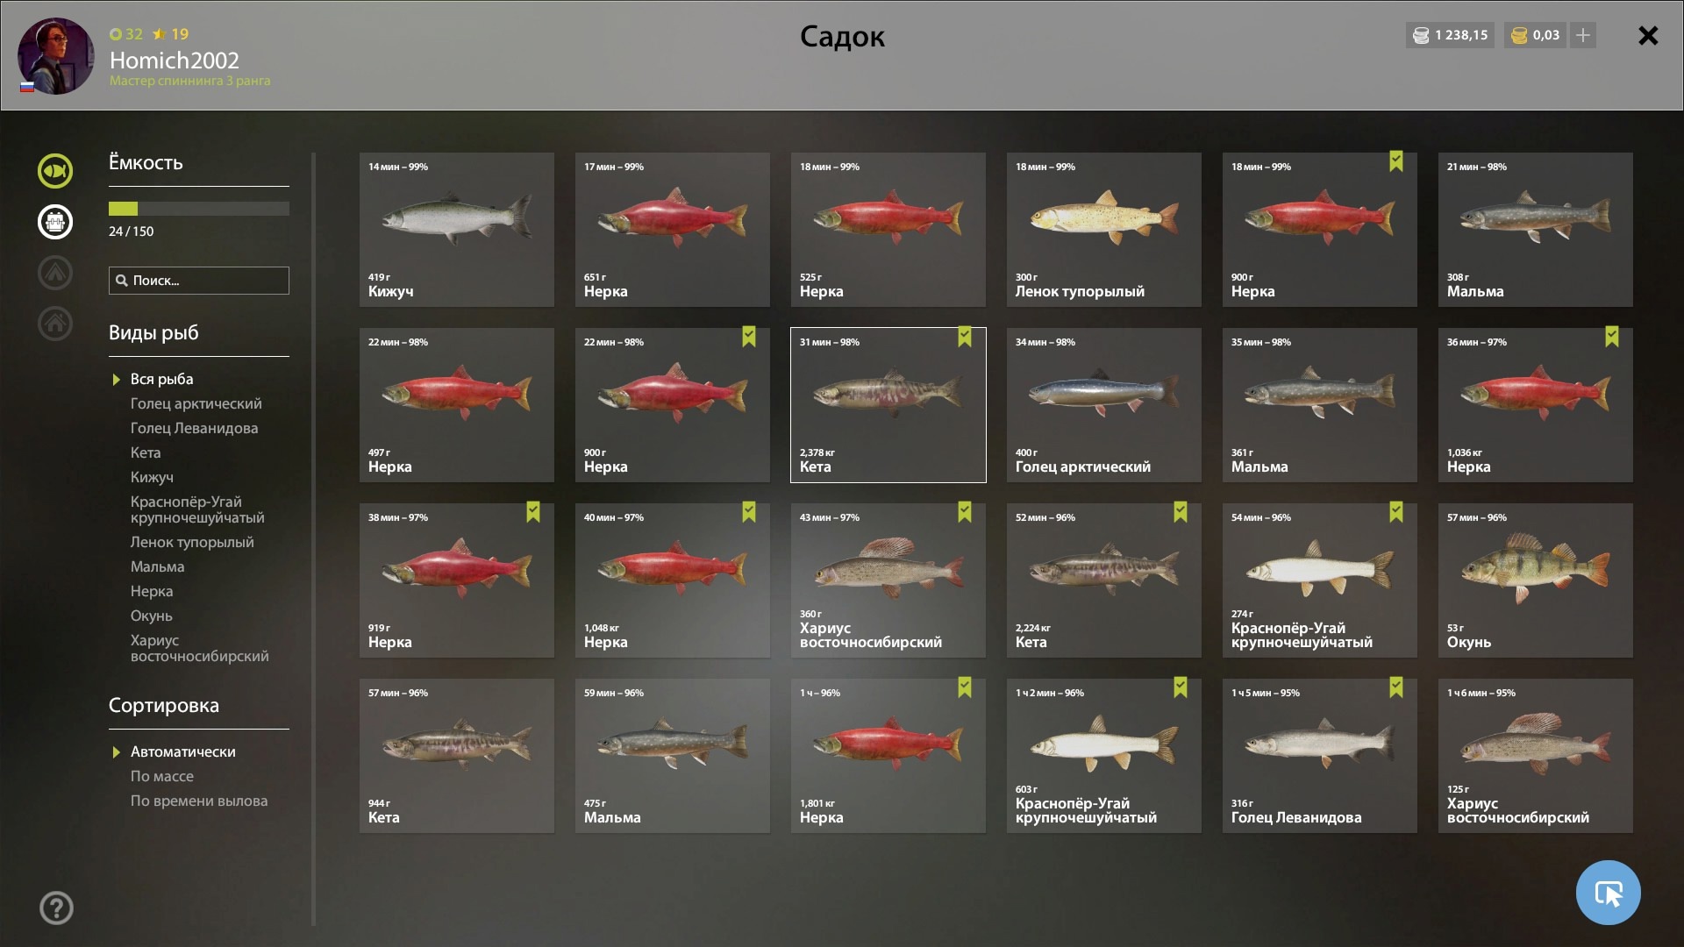Click the plus icon to add currency
The height and width of the screenshot is (947, 1684).
pos(1583,35)
